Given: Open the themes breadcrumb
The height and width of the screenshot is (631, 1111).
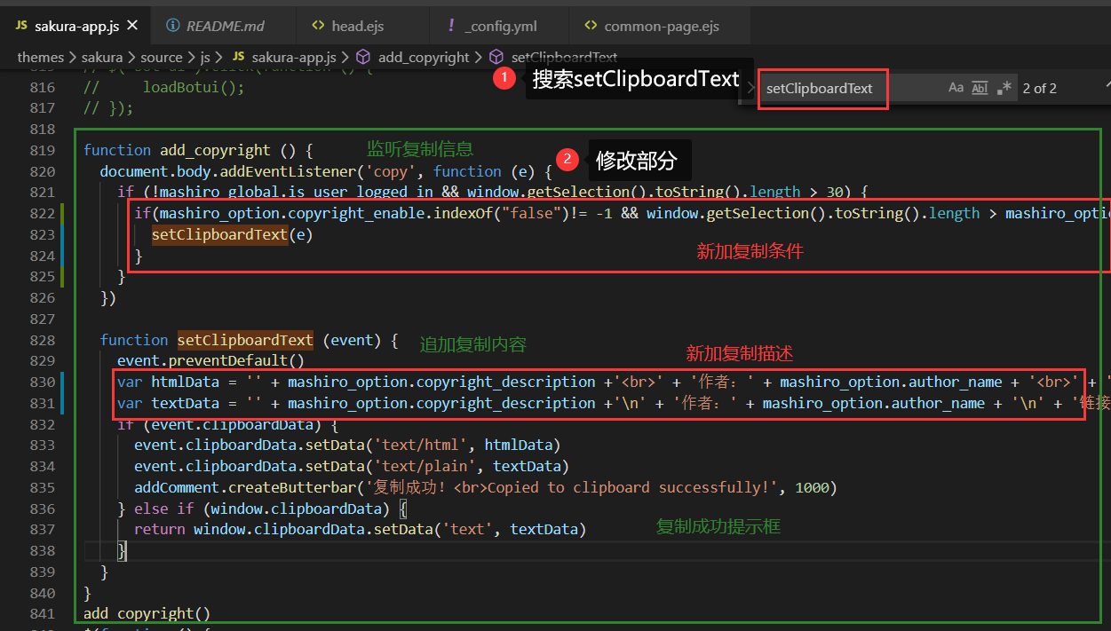Looking at the screenshot, I should [41, 57].
